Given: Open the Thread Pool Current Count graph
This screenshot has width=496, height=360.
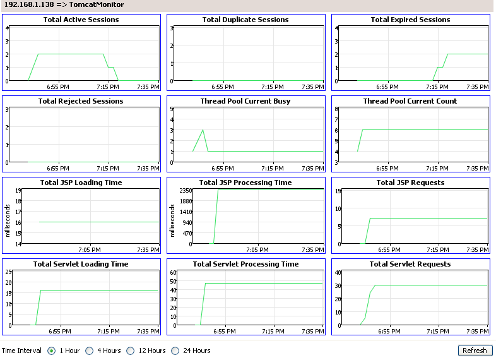Looking at the screenshot, I should [x=411, y=134].
